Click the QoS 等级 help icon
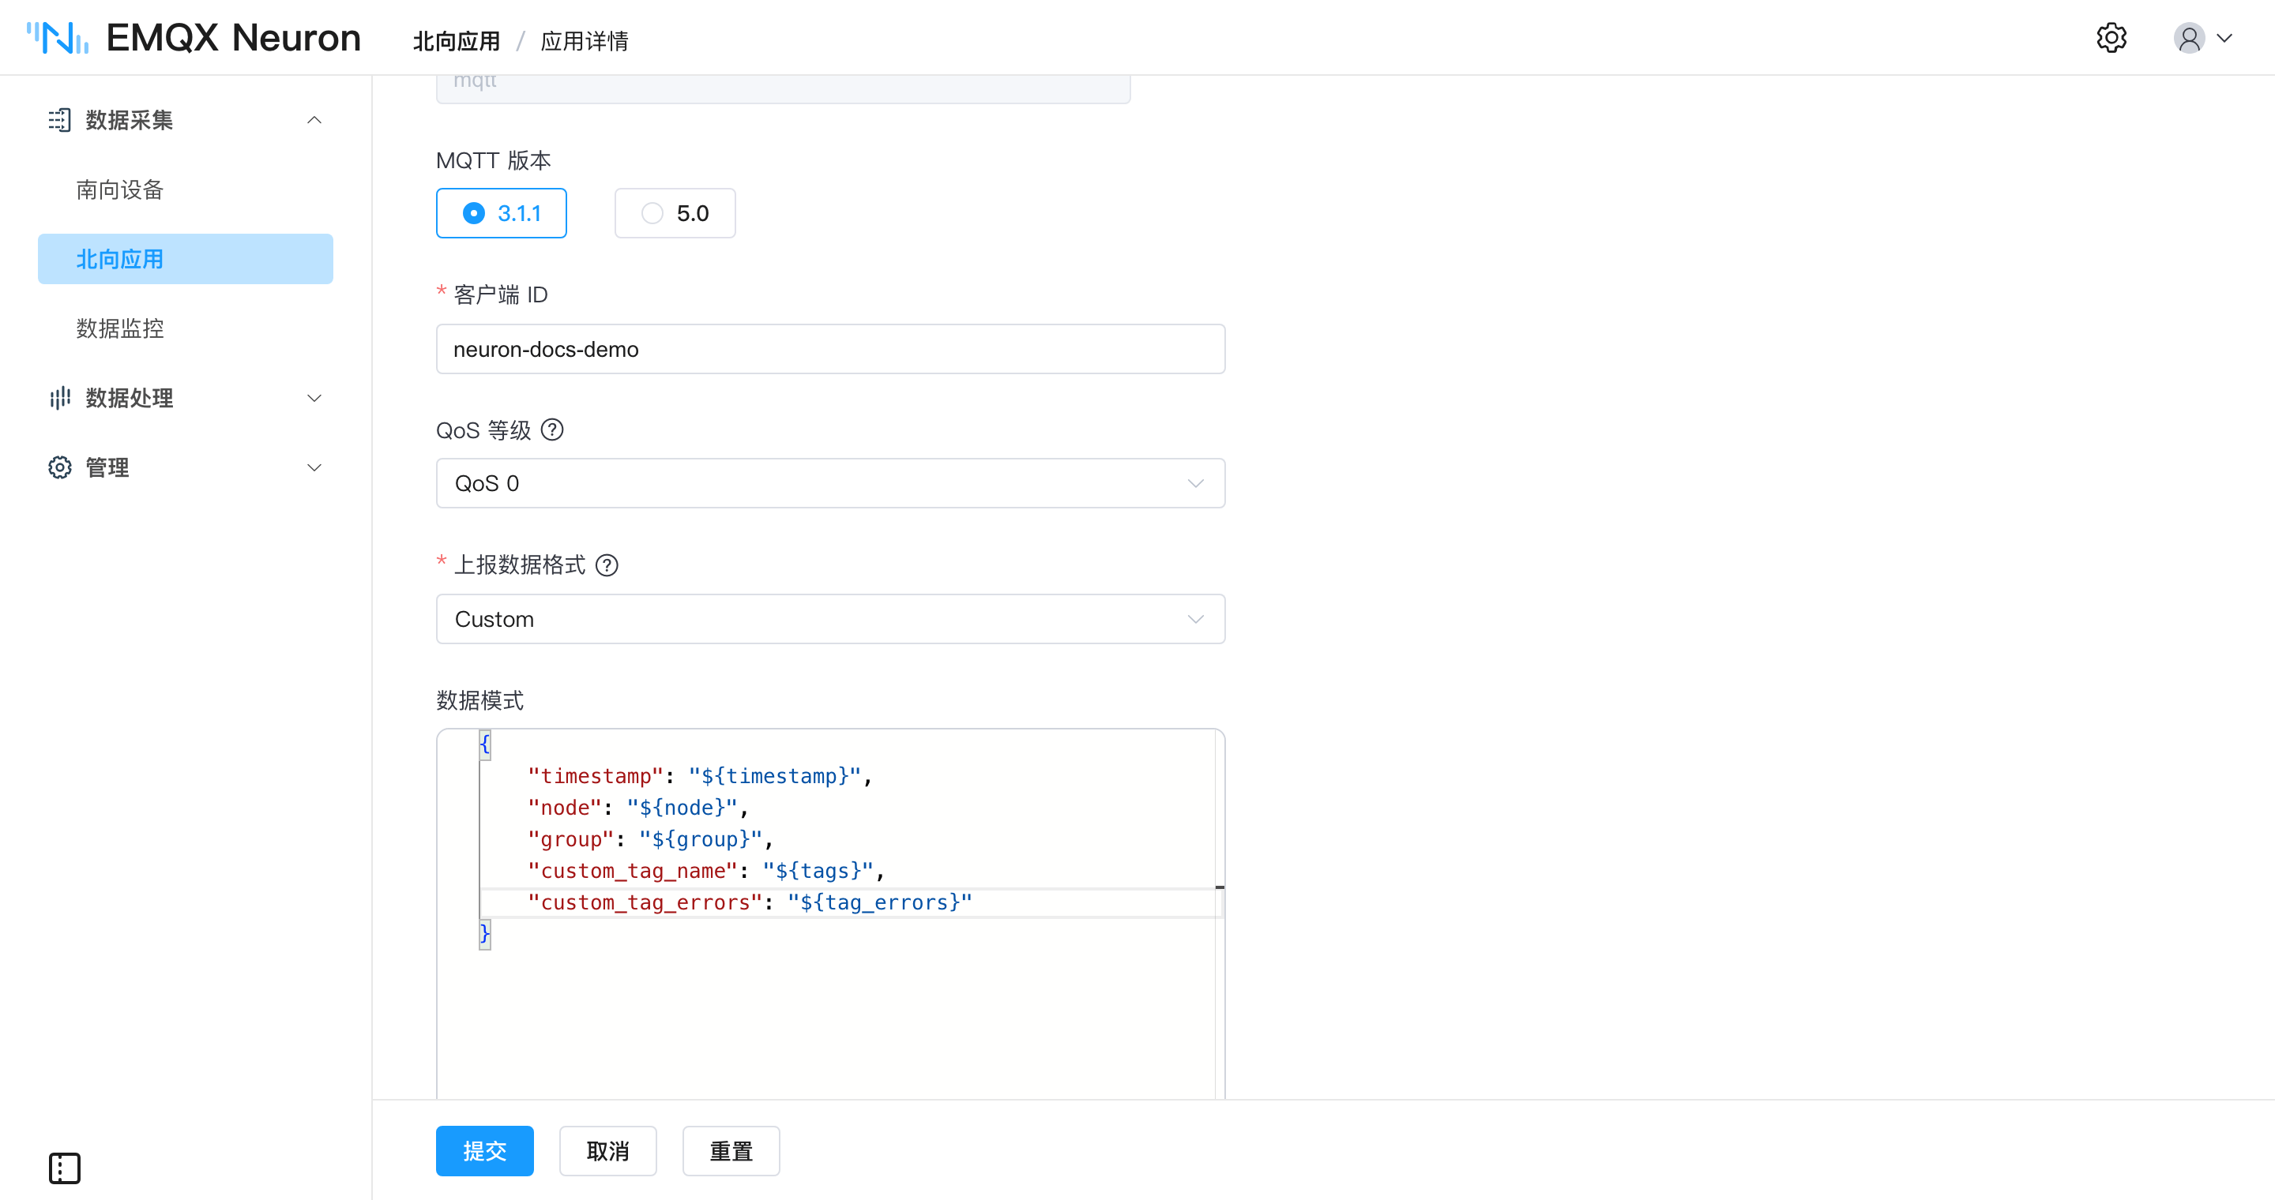Screen dimensions: 2275x1200 click(552, 429)
